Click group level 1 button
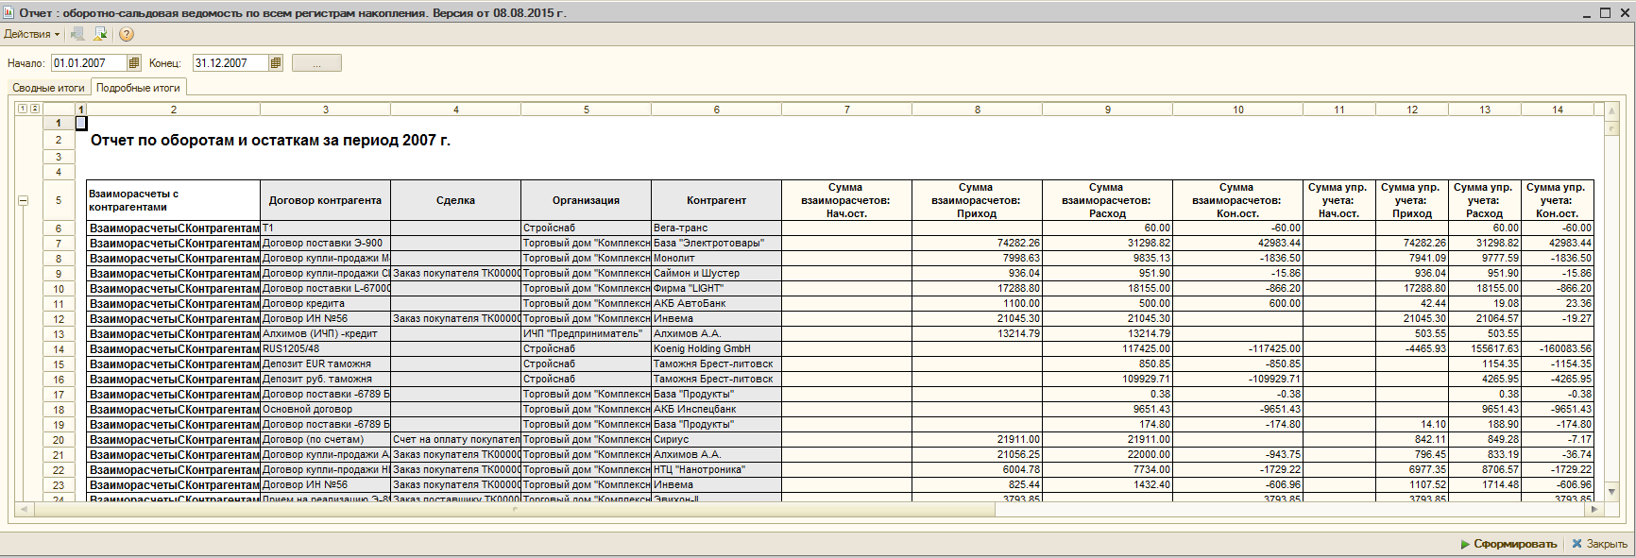This screenshot has width=1636, height=558. point(23,109)
